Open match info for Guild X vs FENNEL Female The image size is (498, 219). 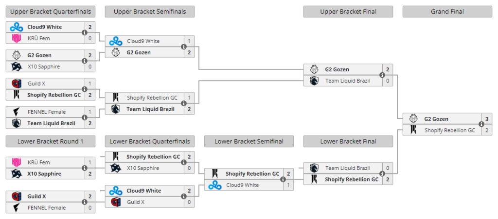(84, 202)
